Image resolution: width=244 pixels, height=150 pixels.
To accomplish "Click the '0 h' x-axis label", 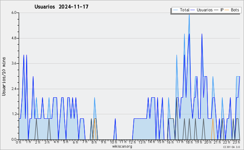I will pyautogui.click(x=19, y=142).
